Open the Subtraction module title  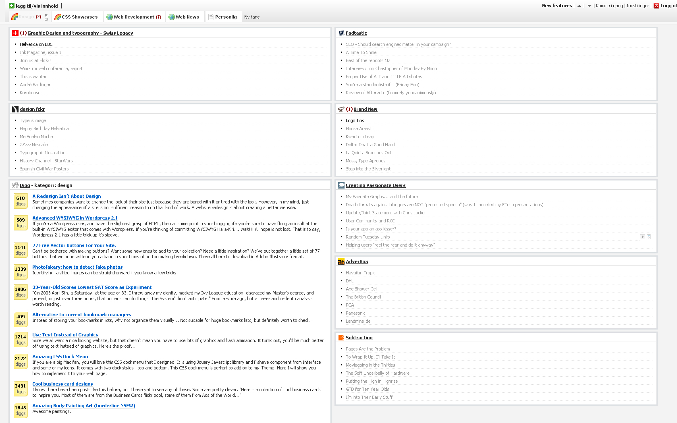pos(359,338)
